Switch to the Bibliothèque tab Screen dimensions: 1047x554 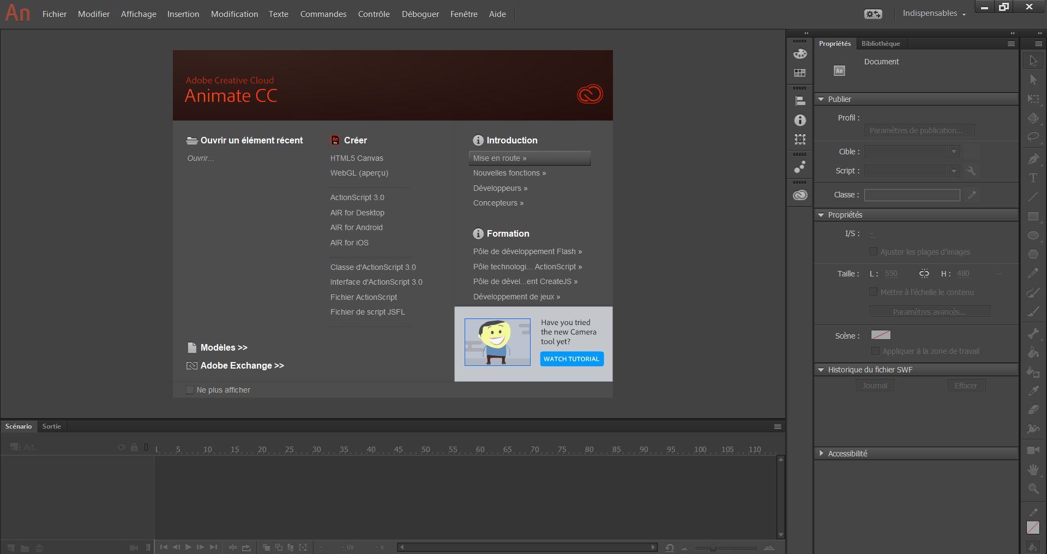point(880,44)
